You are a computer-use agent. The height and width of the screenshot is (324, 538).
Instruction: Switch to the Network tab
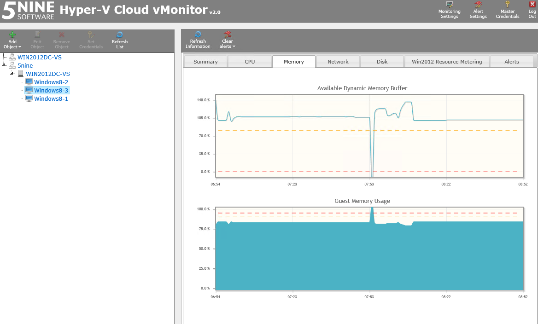click(338, 62)
